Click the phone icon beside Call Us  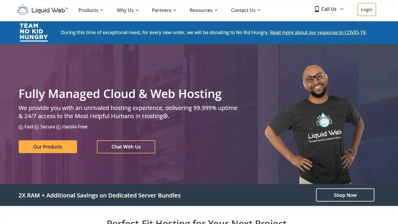click(317, 9)
